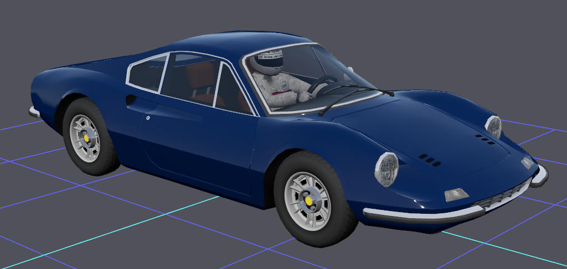Select the nearest round headlight
Screen dimensions: 567x269
click(386, 169)
